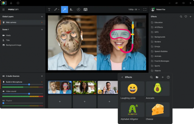Open the Sports folder

click(155, 66)
